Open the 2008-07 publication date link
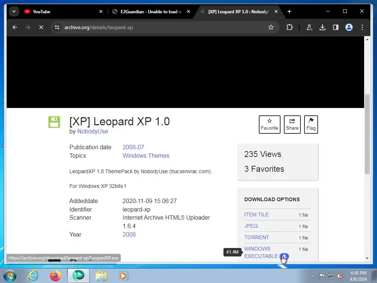Image resolution: width=377 pixels, height=283 pixels. 133,147
